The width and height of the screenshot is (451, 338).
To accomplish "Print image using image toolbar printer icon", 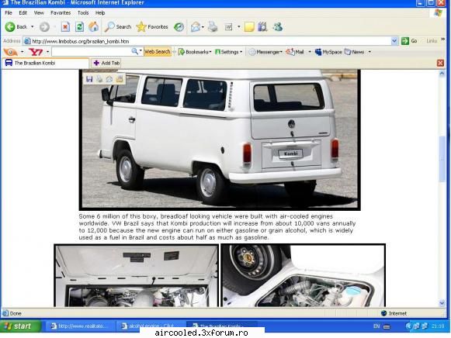I will [99, 79].
